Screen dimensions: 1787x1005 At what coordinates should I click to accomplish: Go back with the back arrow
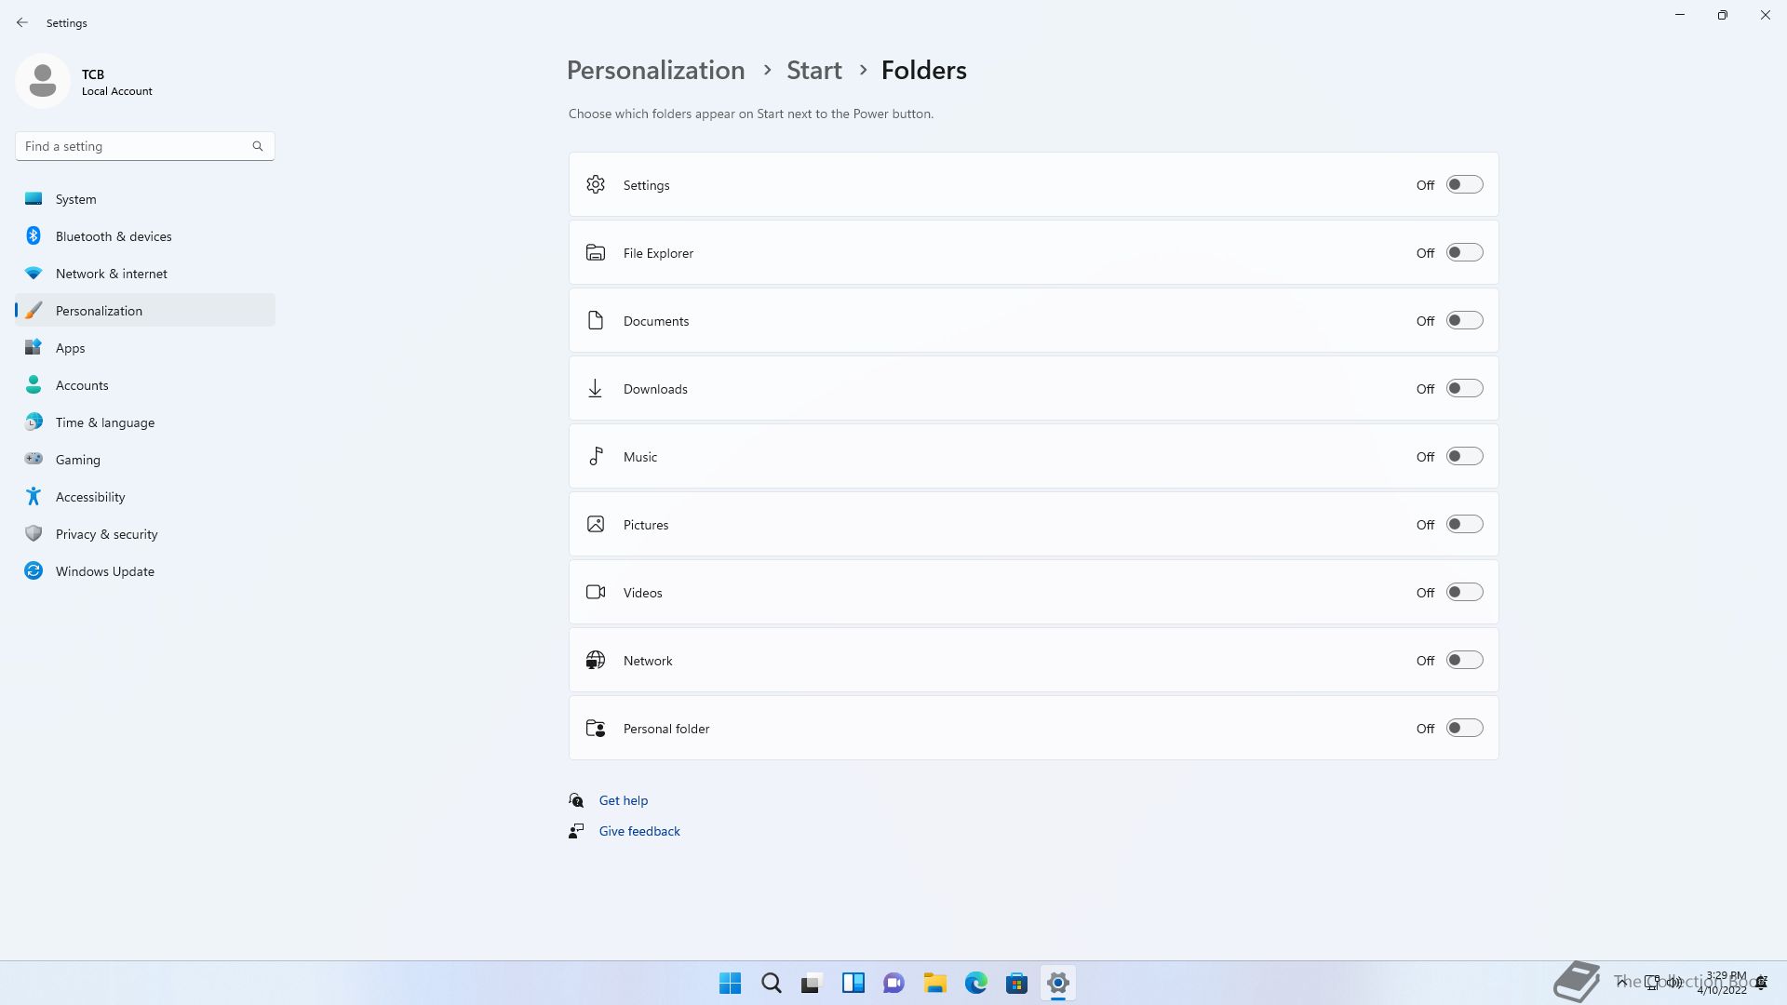[22, 22]
